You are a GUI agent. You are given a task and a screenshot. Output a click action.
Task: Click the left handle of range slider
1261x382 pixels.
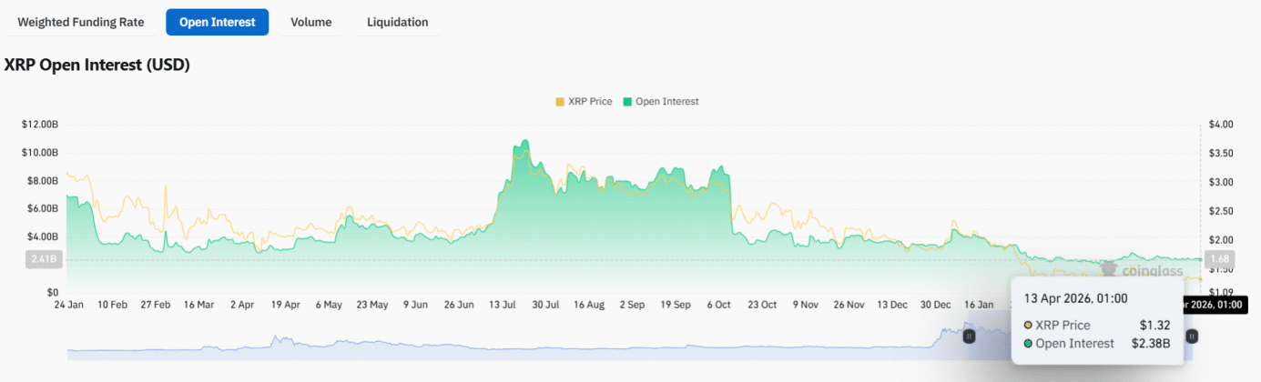click(969, 336)
